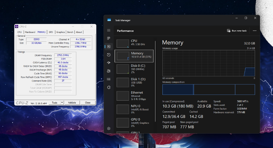Click DDR5 memory type field
This screenshot has height=148, width=273.
(x=36, y=39)
